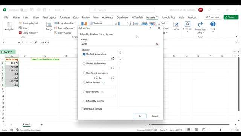Viewport: 241px width, 136px height.
Task: Adjust the first N characters stepper
Action: pyautogui.click(x=114, y=59)
